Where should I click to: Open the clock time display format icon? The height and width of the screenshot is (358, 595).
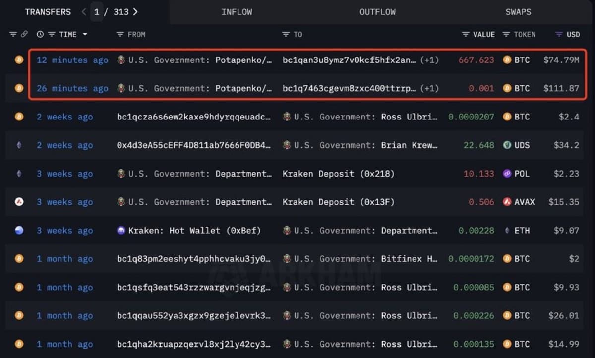pyautogui.click(x=40, y=34)
